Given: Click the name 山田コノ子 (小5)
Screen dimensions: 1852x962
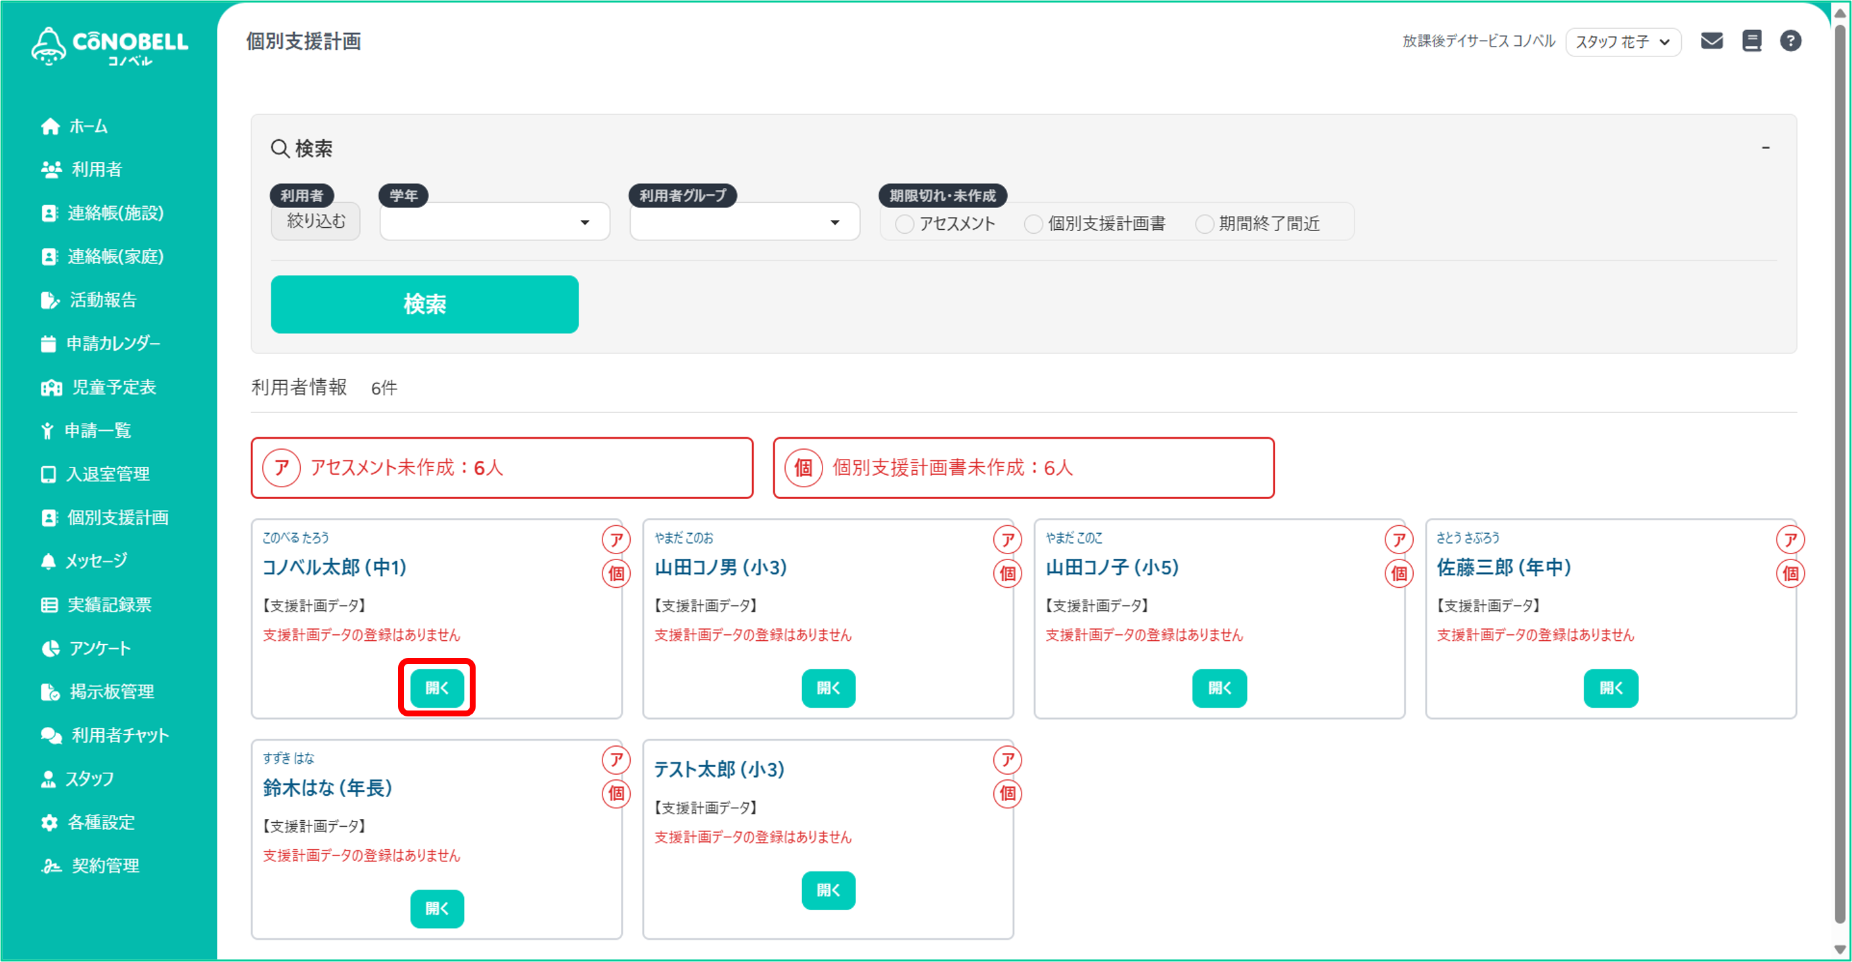Looking at the screenshot, I should (x=1112, y=567).
